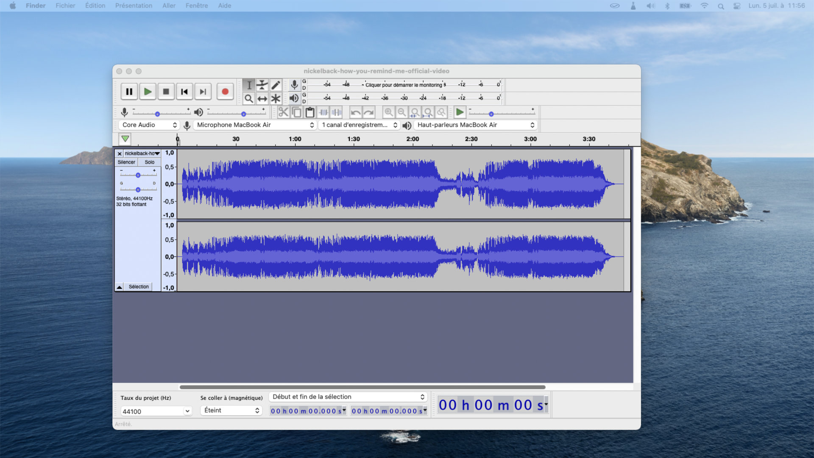Click the horizontal scrollbar under the tracks

362,387
